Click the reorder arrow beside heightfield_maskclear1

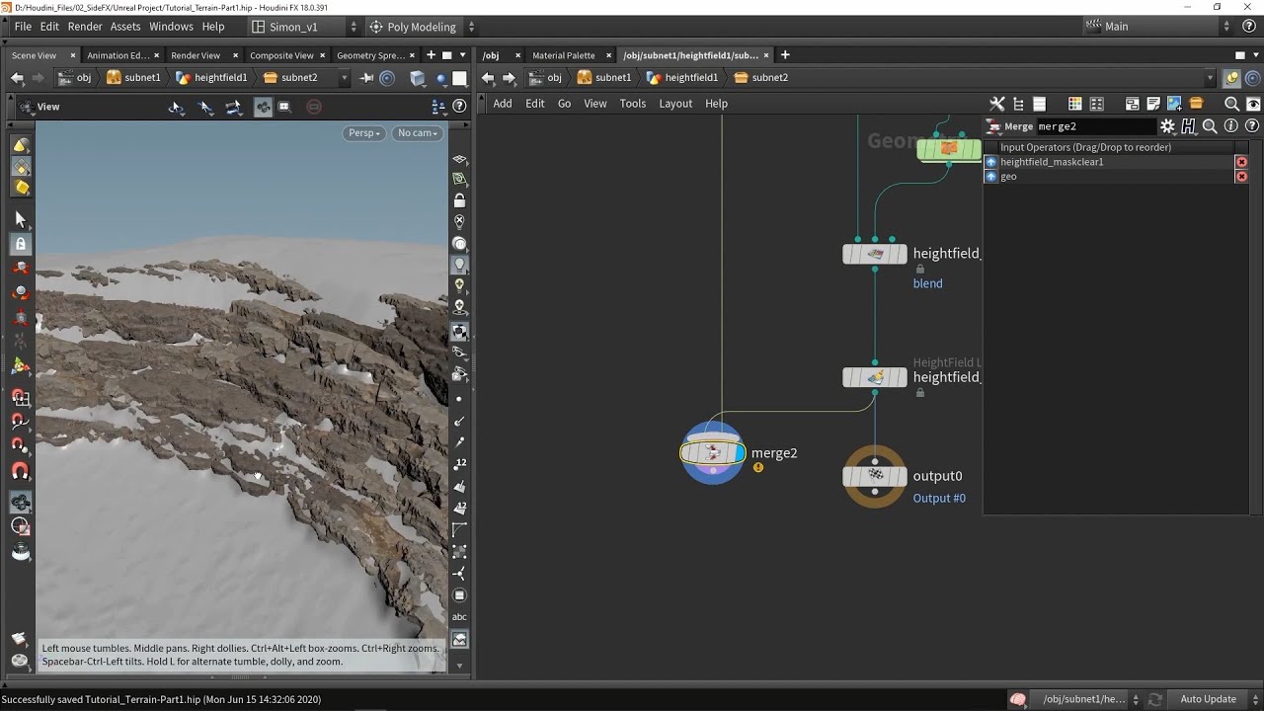point(991,162)
